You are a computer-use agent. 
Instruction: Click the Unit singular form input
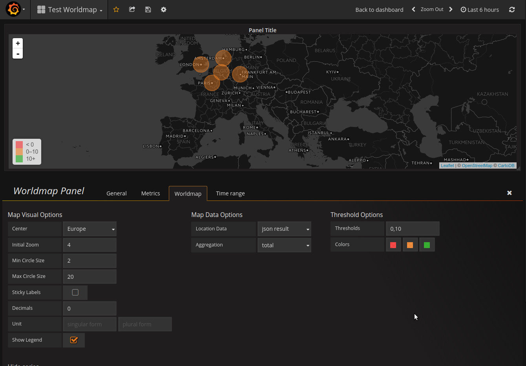coord(89,324)
